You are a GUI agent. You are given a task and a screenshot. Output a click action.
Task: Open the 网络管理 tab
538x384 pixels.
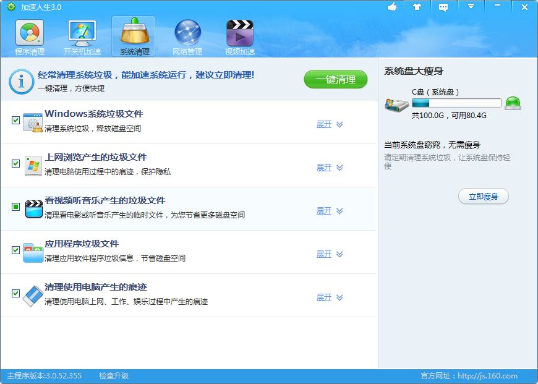tap(187, 38)
